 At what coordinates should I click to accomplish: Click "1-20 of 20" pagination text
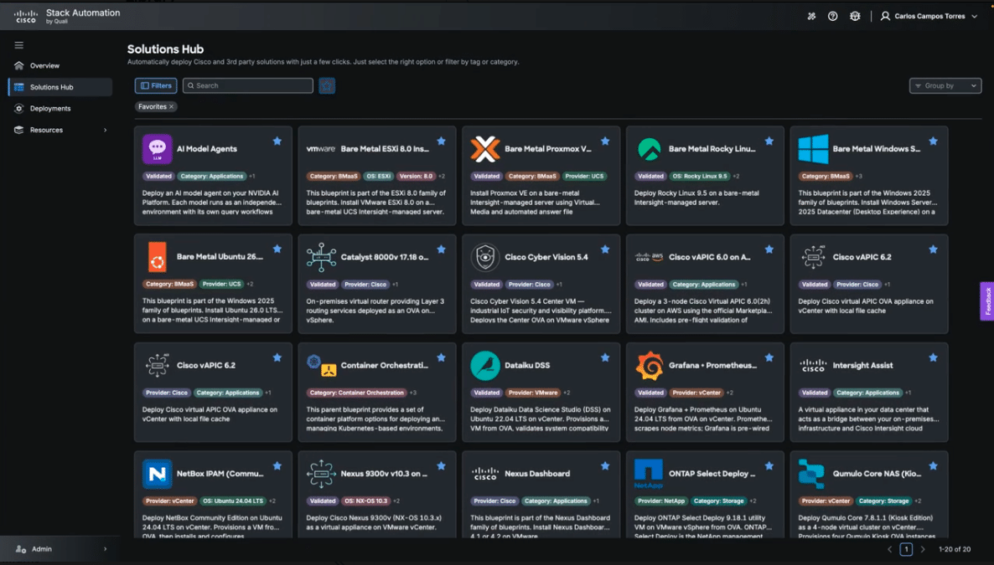955,549
